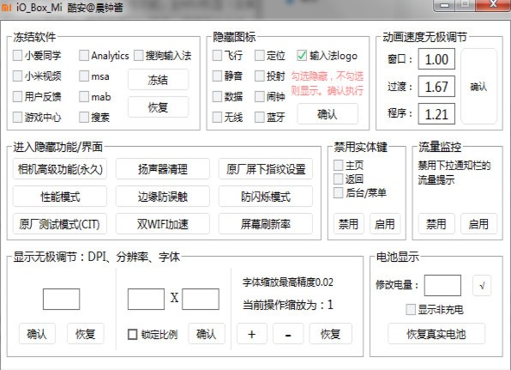Image resolution: width=511 pixels, height=370 pixels.
Task: Click the Mi logo in title bar
Action: [6, 7]
